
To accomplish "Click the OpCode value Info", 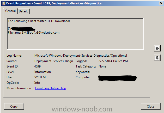I will tap(37, 83).
